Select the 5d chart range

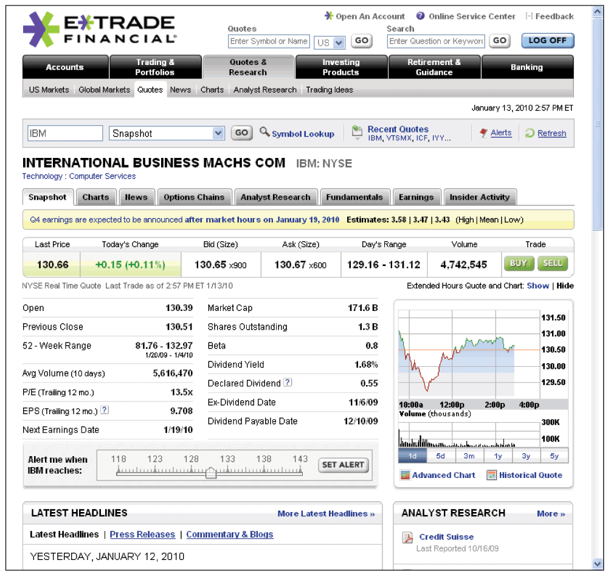point(440,456)
